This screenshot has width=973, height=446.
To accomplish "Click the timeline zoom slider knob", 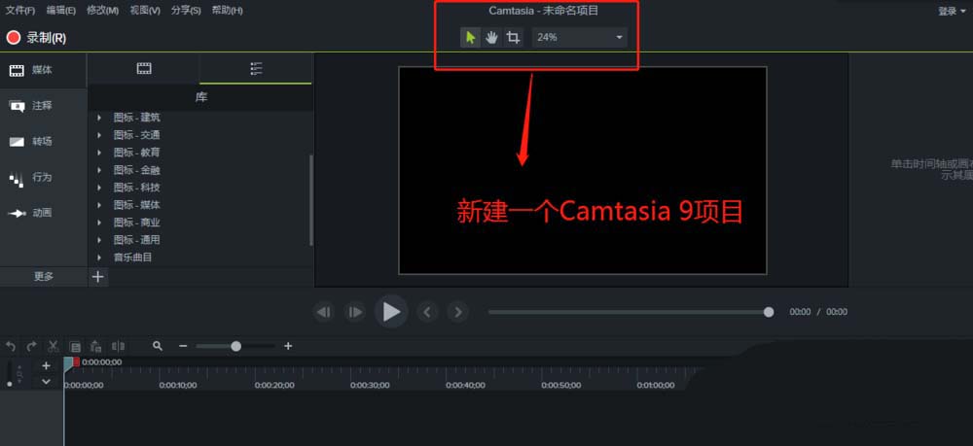I will click(235, 346).
